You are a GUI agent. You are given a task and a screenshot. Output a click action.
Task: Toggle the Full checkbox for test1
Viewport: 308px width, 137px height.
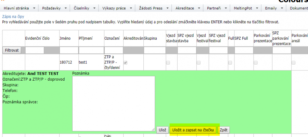[x=230, y=63]
